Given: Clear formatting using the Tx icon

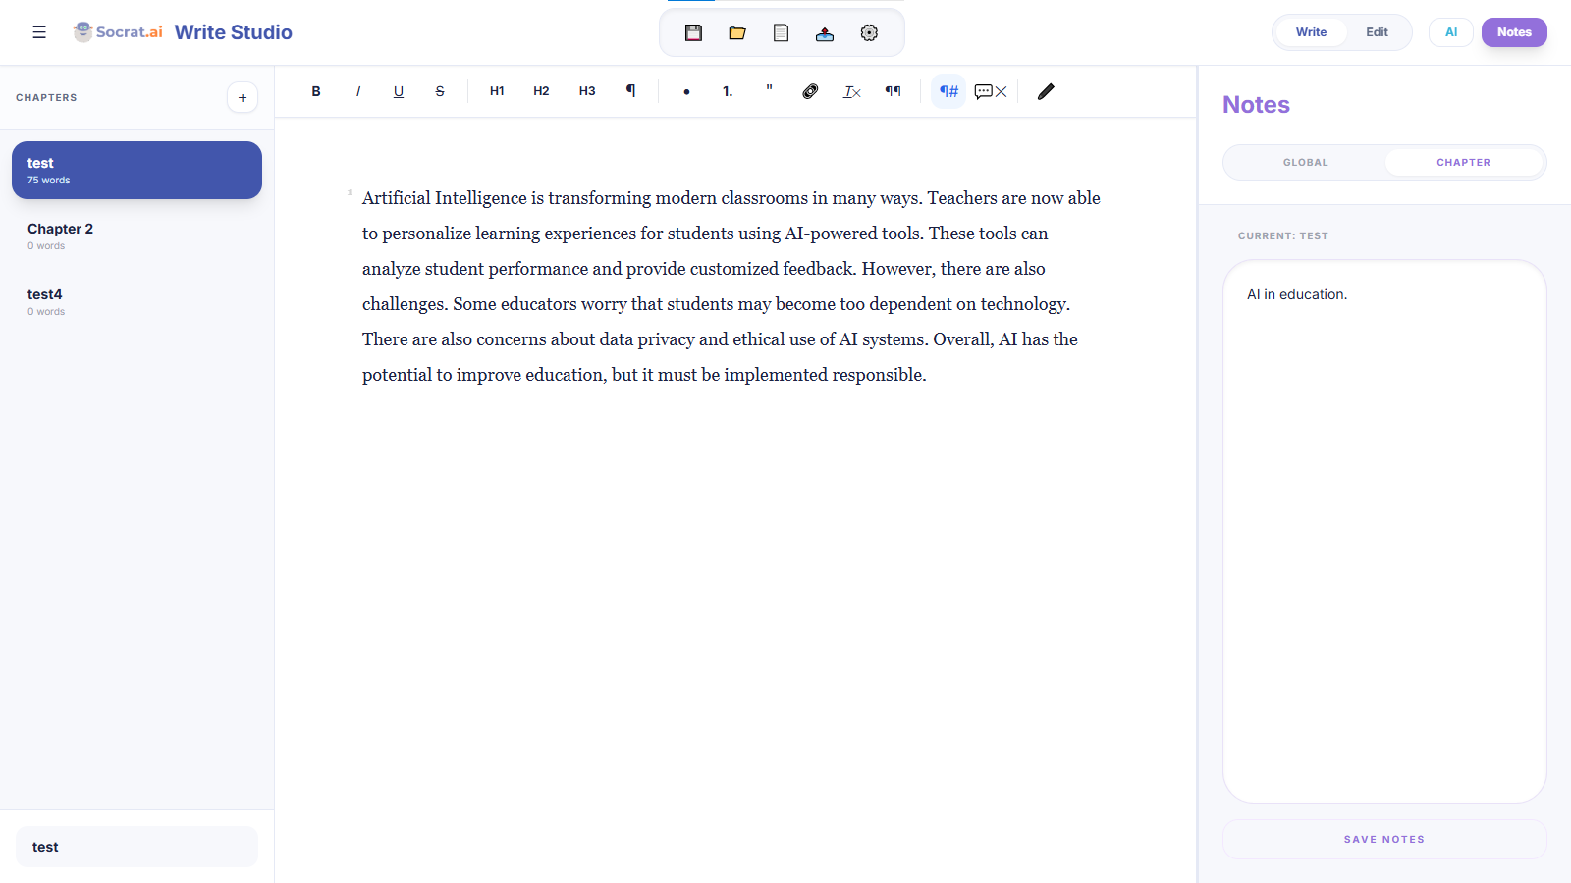Looking at the screenshot, I should coord(851,91).
